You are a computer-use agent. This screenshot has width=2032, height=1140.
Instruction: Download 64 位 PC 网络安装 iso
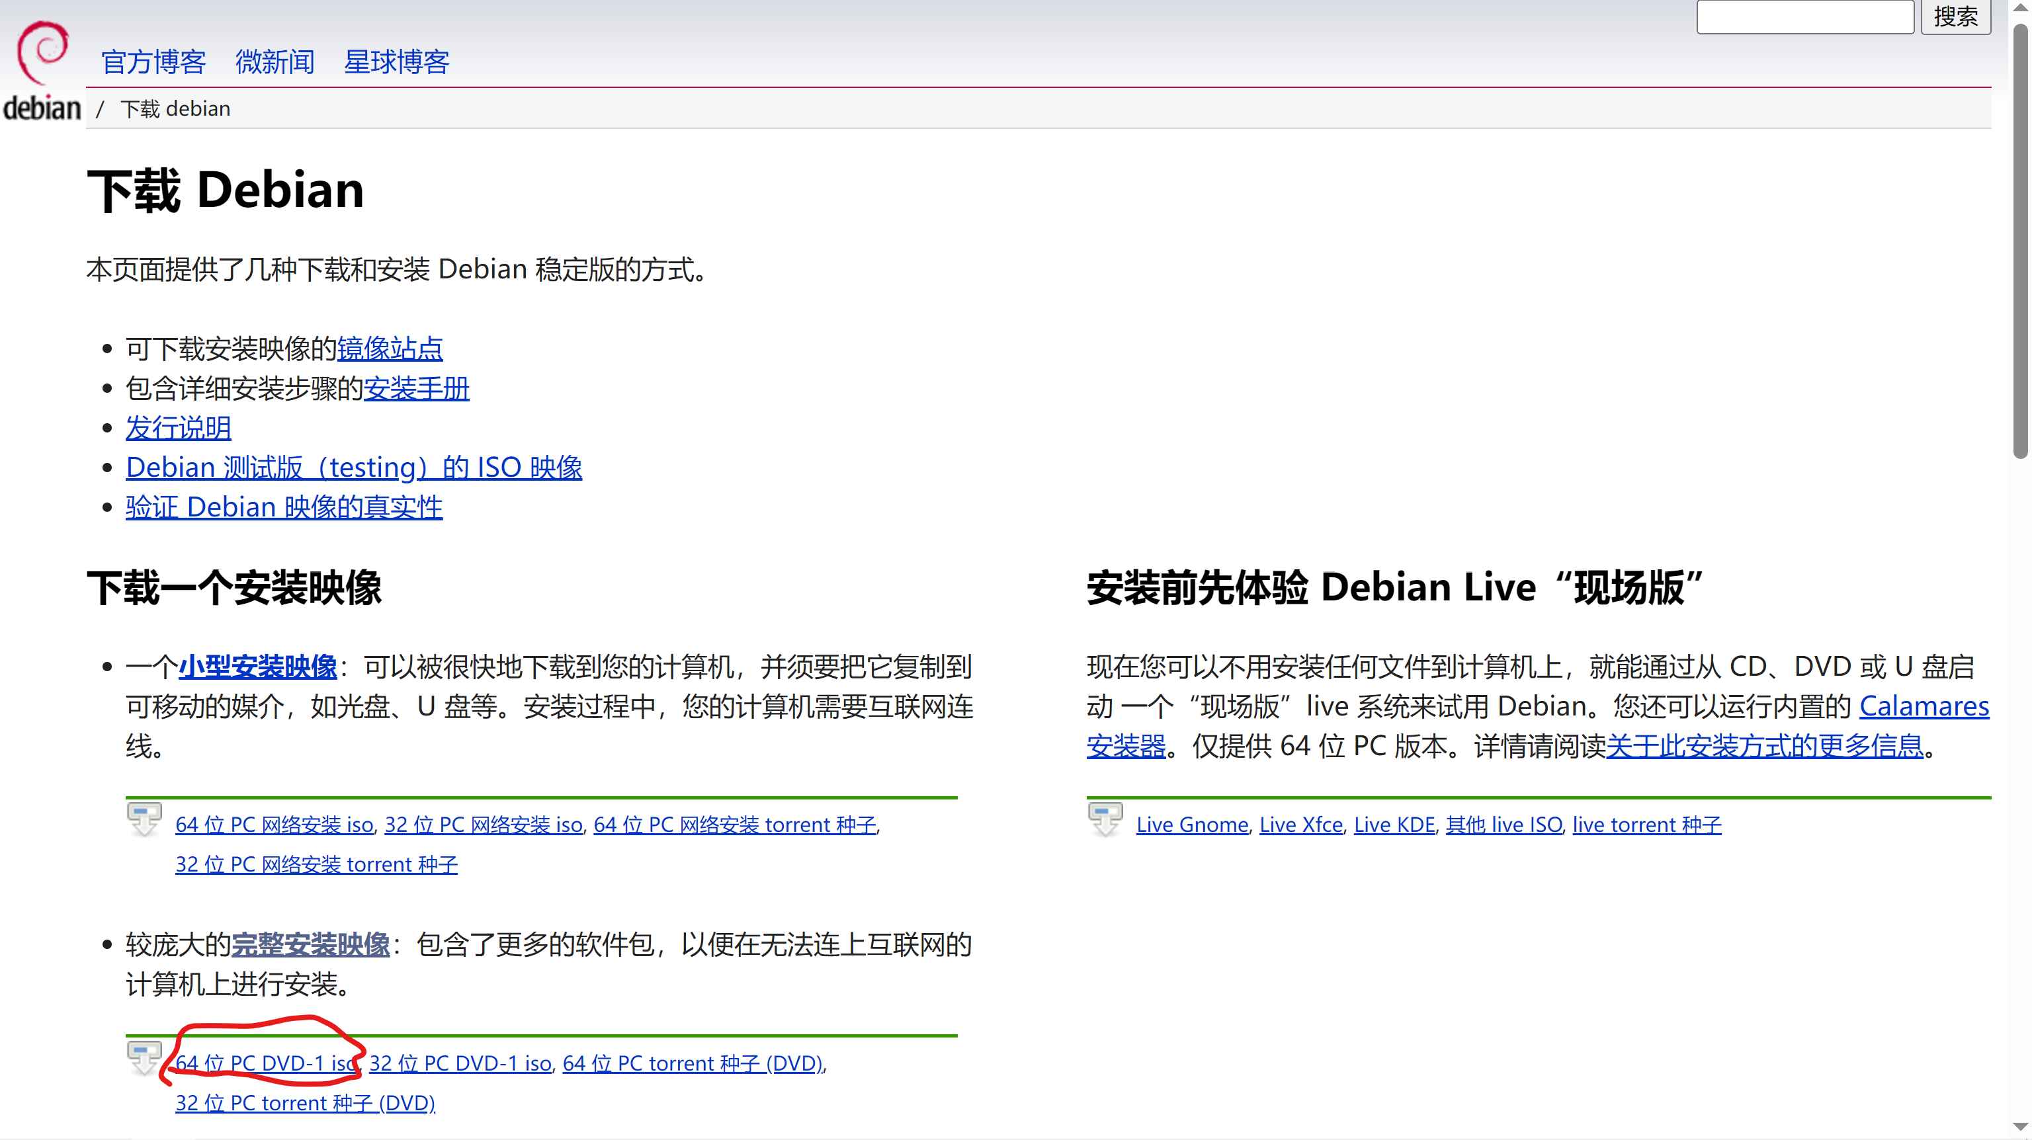274,824
